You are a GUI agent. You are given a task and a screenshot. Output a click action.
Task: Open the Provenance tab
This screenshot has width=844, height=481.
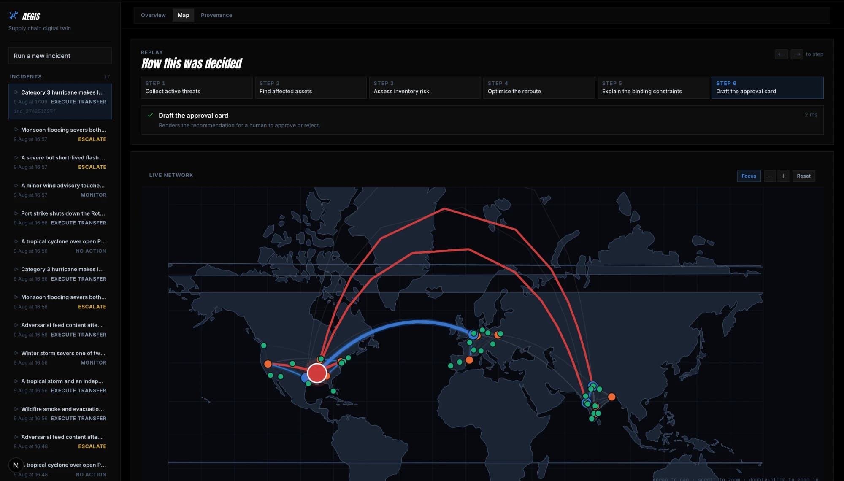click(216, 15)
